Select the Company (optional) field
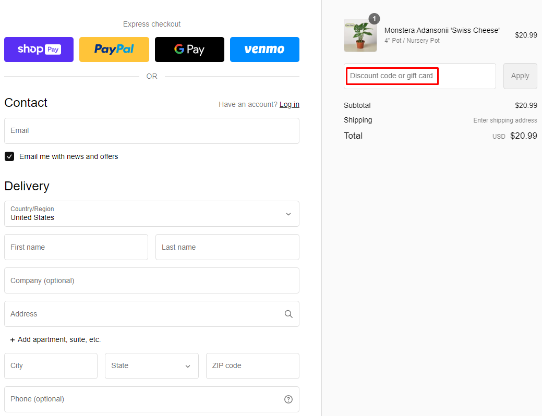This screenshot has width=542, height=416. 151,280
